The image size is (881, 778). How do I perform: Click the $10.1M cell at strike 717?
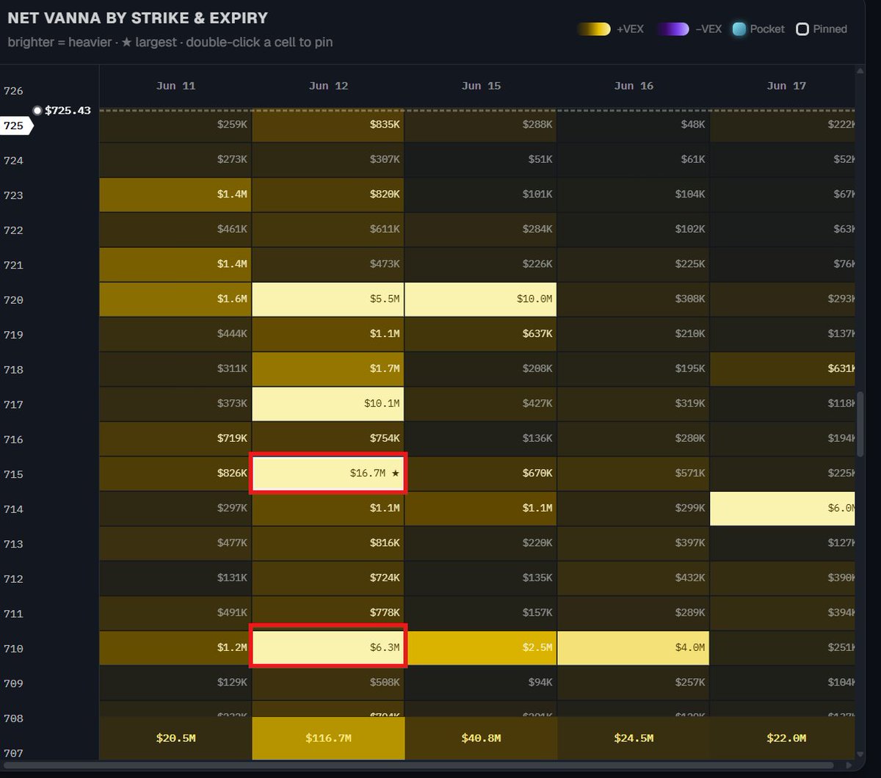click(x=328, y=404)
